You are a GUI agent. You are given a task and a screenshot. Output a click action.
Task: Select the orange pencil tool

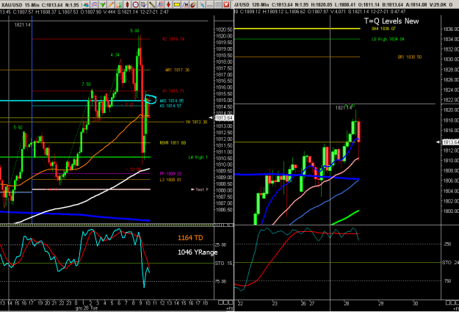click(x=111, y=4)
